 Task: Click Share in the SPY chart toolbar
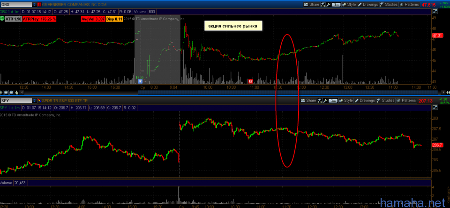(308, 100)
